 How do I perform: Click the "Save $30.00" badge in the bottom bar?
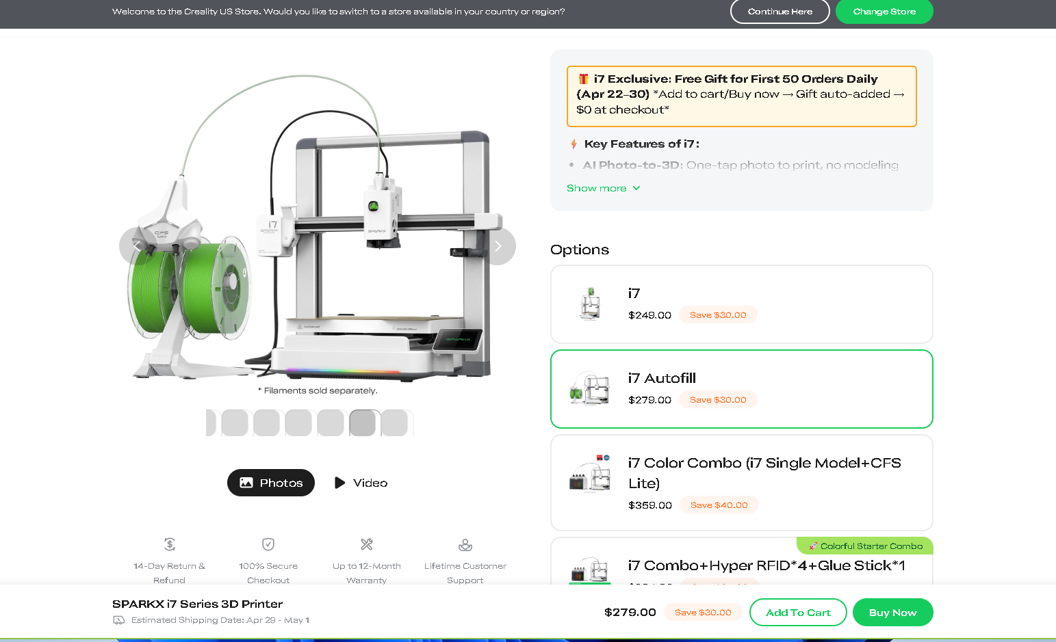[703, 613]
